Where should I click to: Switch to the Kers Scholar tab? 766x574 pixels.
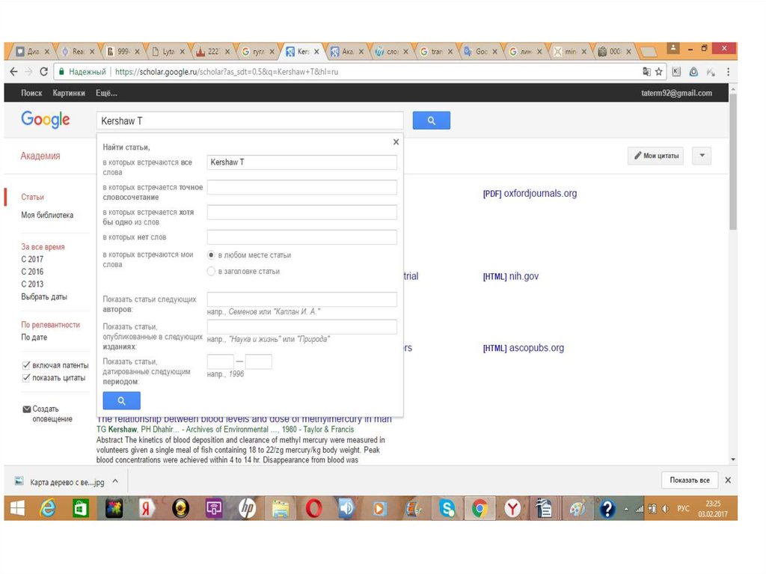pos(303,52)
